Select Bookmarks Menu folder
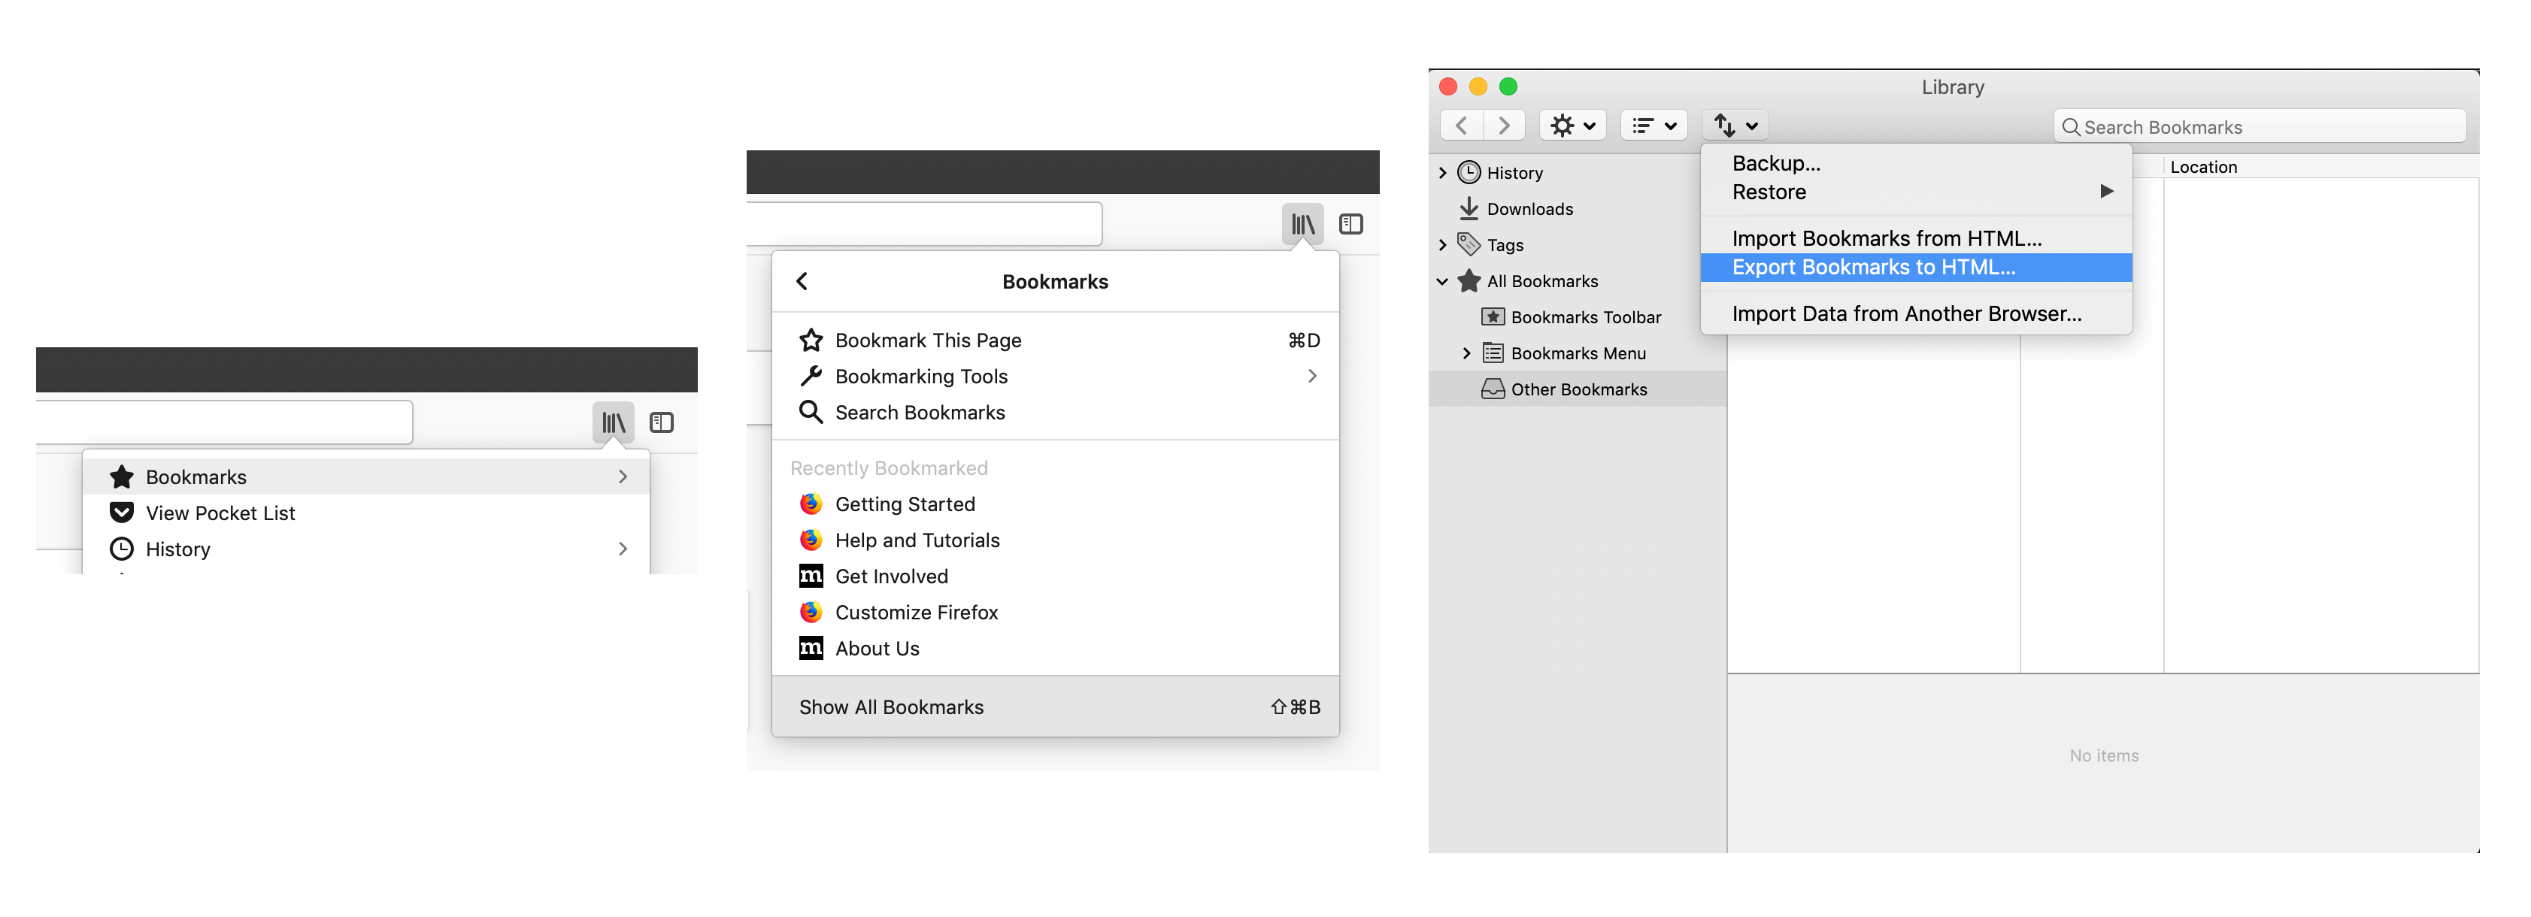 [x=1578, y=355]
